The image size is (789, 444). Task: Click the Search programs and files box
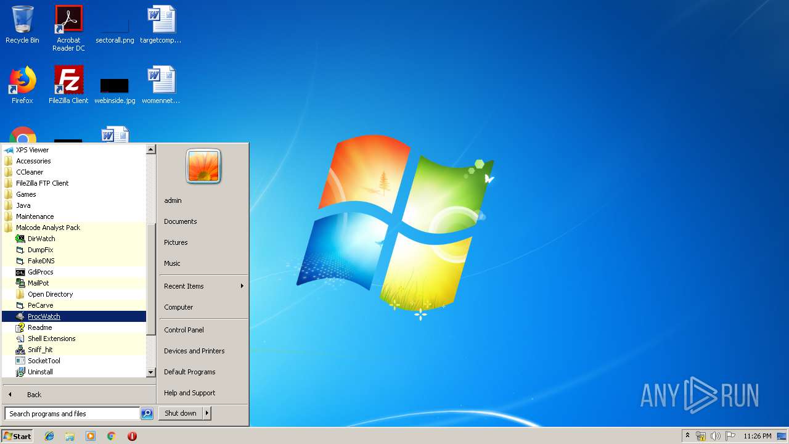(72, 414)
